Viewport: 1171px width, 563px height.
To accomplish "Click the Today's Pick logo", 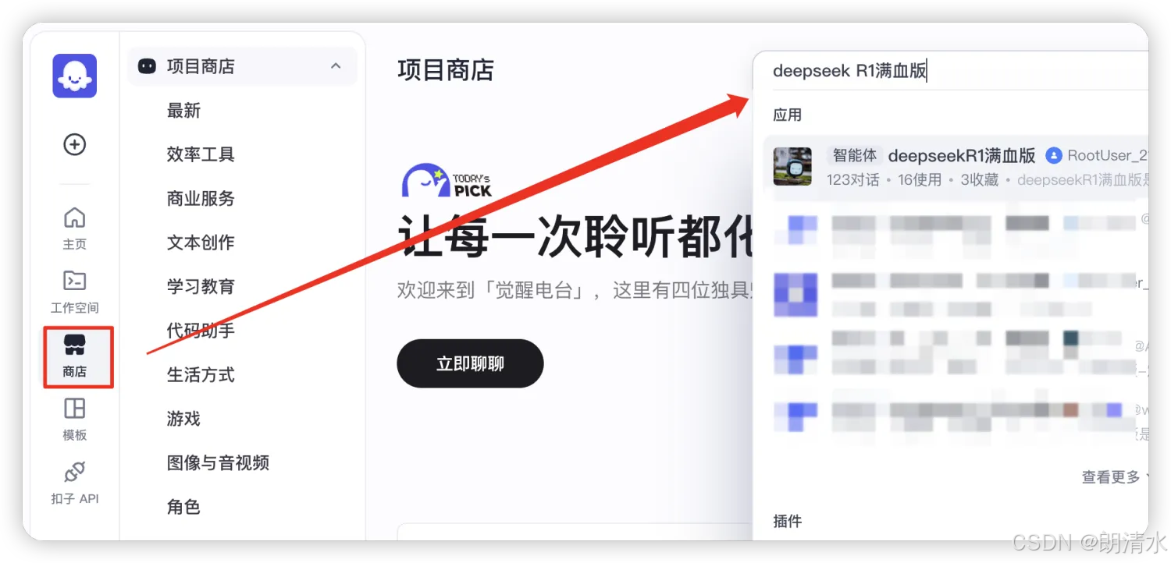I will tap(447, 180).
